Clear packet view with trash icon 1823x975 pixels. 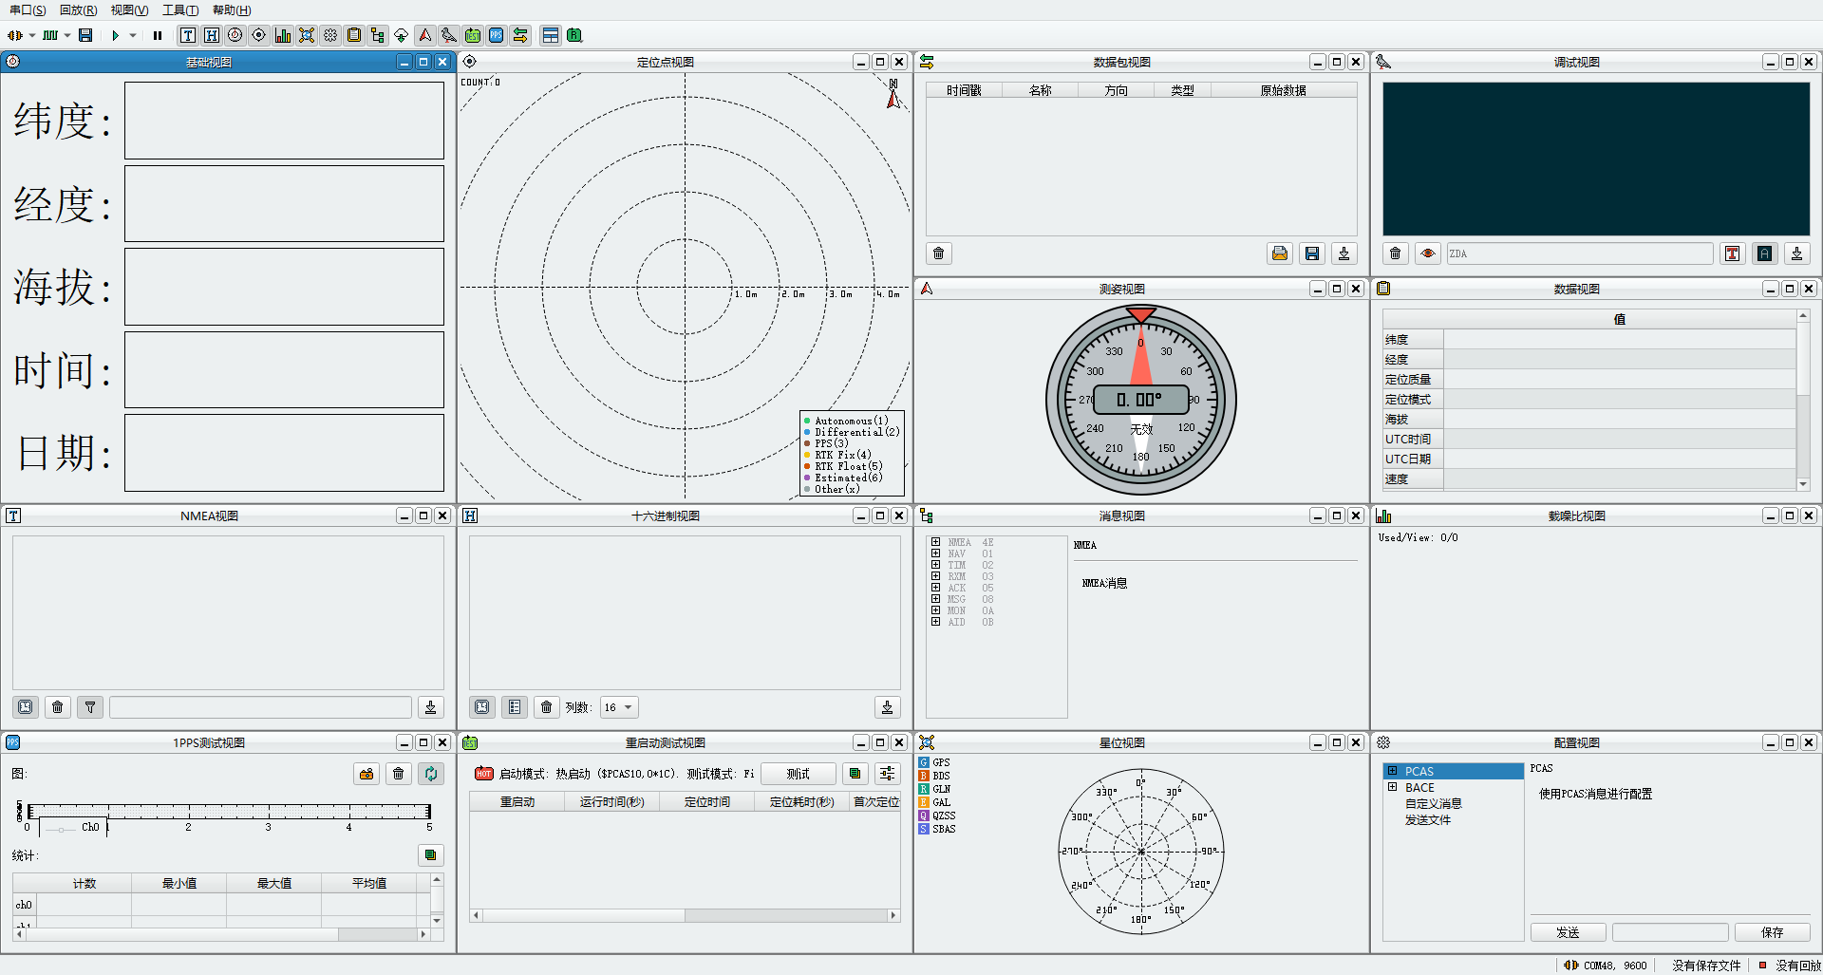938,253
